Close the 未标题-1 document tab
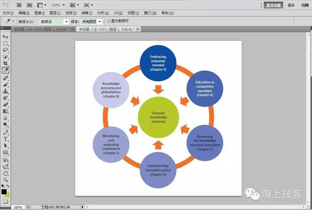 (x=73, y=29)
